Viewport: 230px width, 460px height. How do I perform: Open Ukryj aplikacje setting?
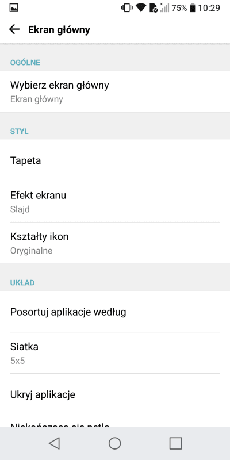pos(115,394)
